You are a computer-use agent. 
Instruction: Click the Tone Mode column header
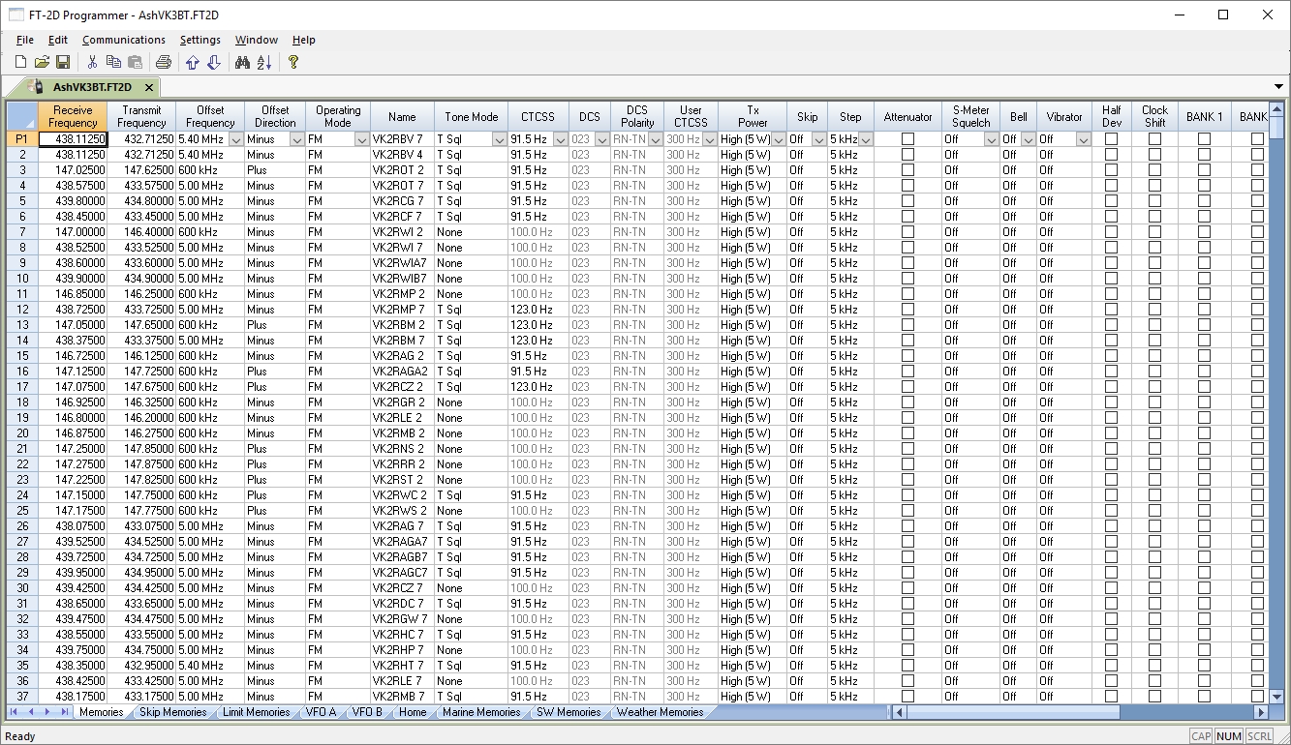(x=471, y=116)
